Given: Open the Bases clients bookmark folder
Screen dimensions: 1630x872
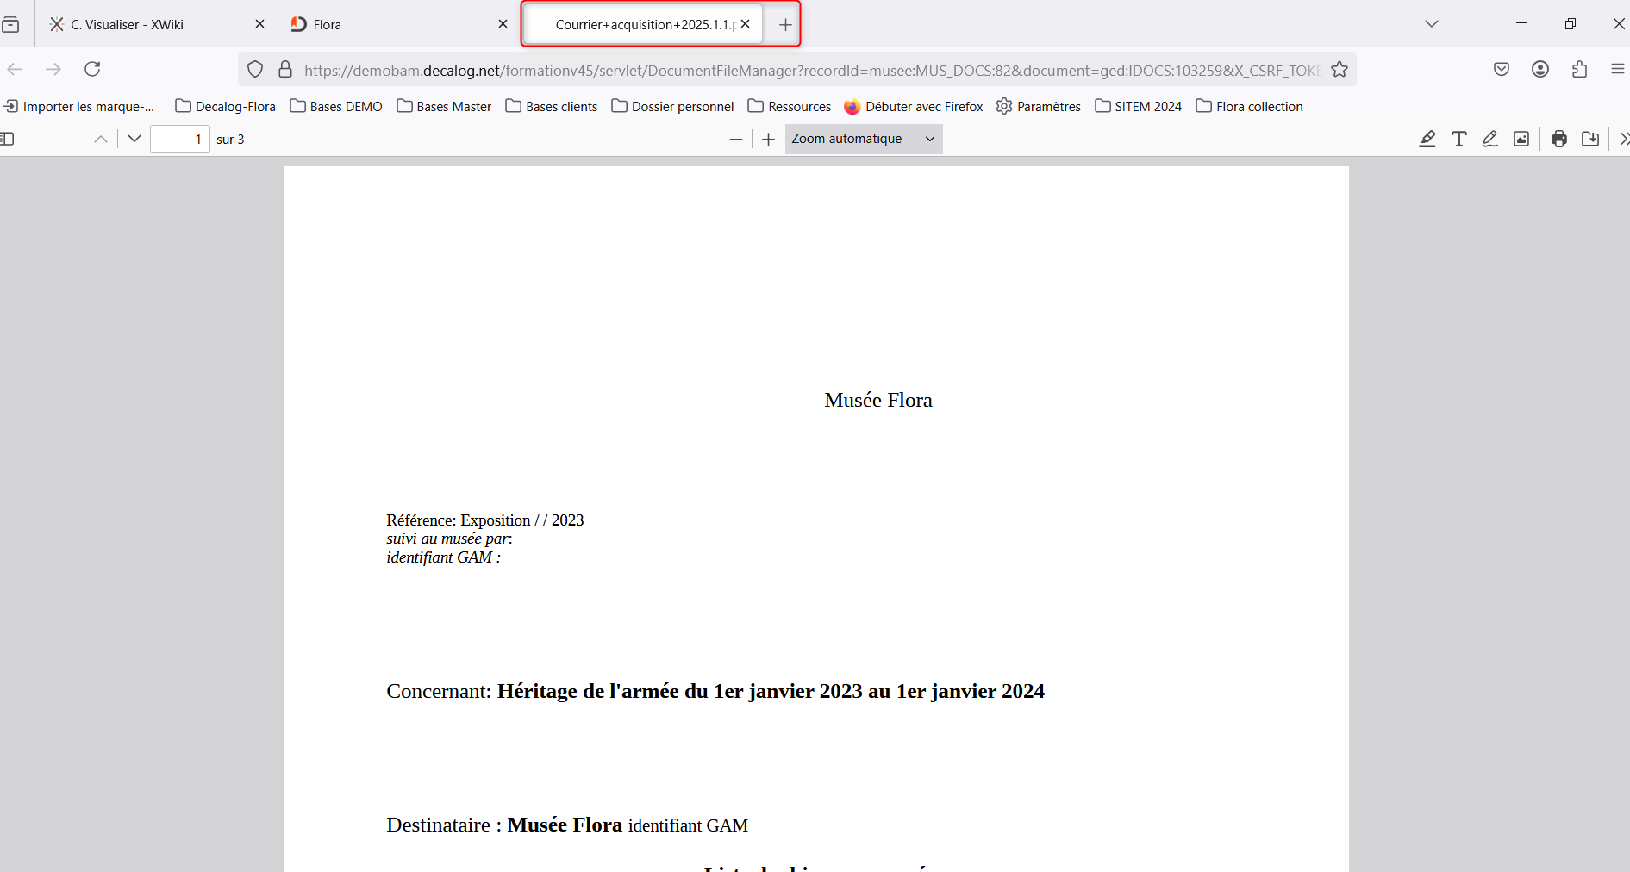Looking at the screenshot, I should point(552,106).
